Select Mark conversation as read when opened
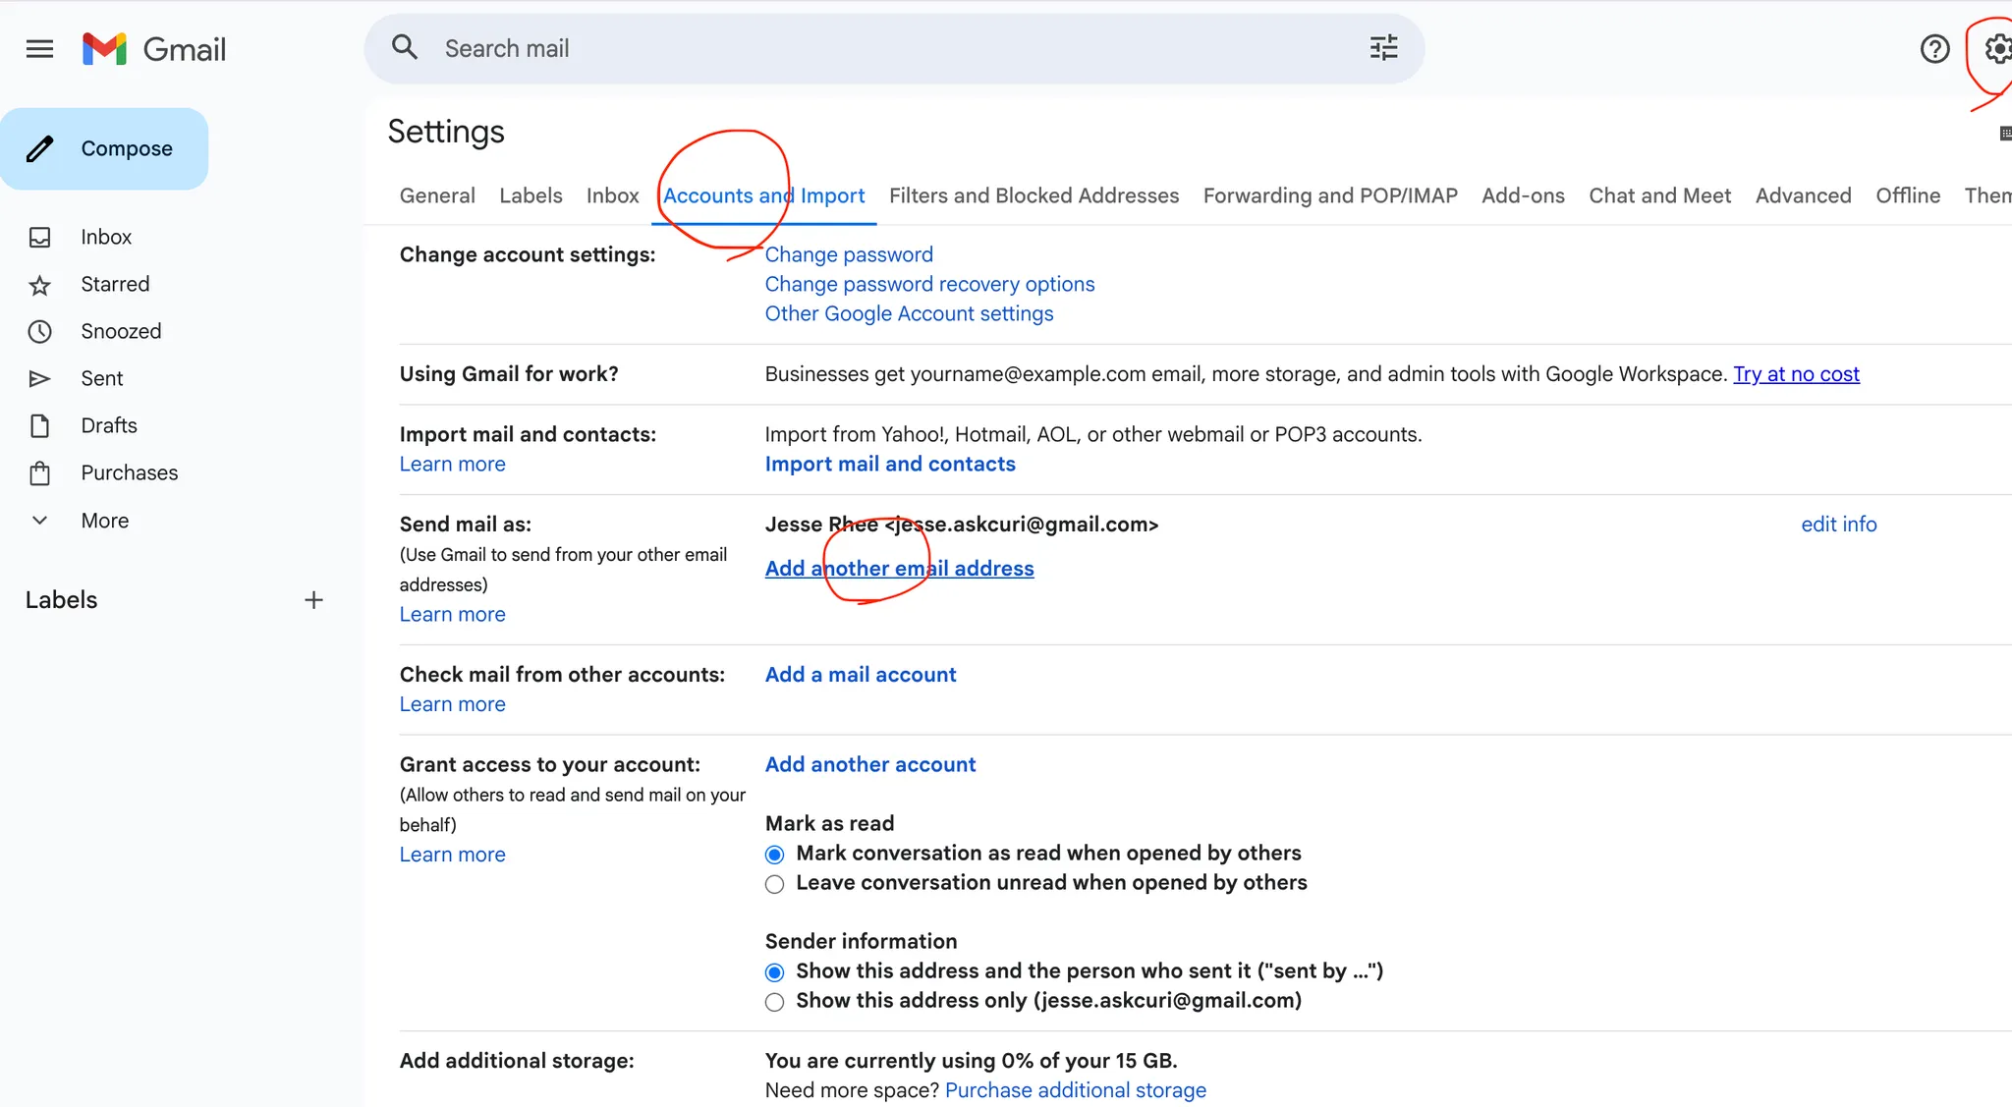Image resolution: width=2012 pixels, height=1107 pixels. pos(775,855)
